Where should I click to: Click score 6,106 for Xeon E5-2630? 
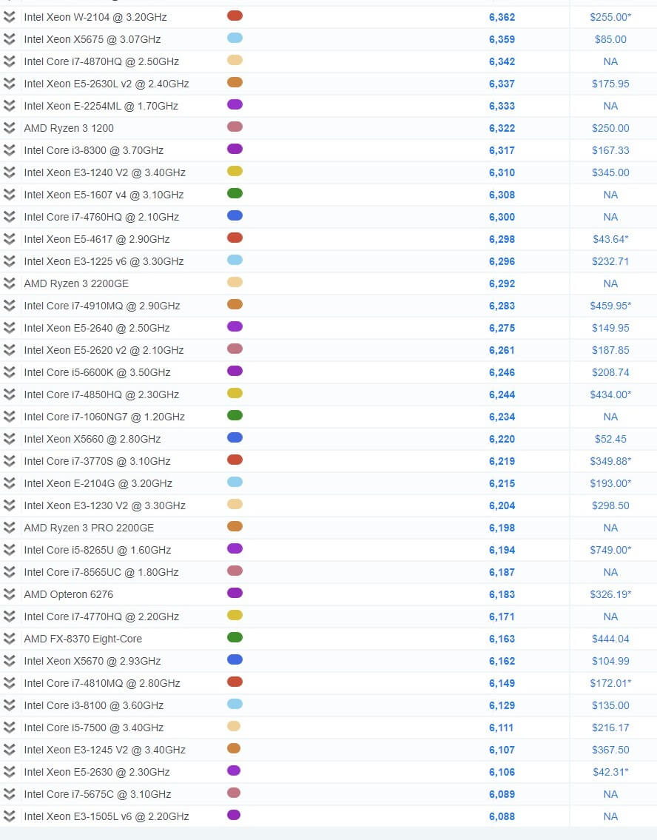[502, 772]
